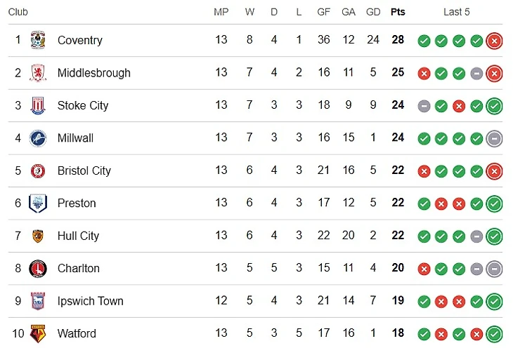Click the Charlton club crest icon
Image resolution: width=513 pixels, height=348 pixels.
click(38, 269)
